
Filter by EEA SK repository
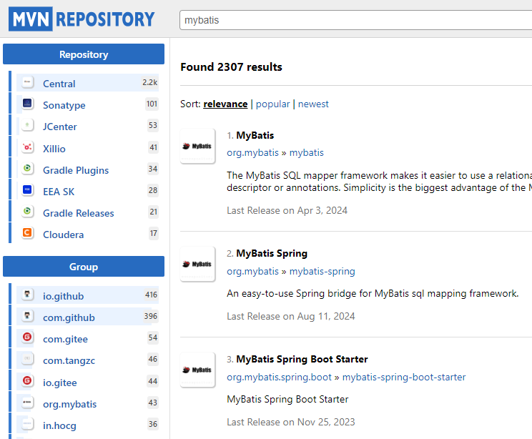pyautogui.click(x=59, y=192)
